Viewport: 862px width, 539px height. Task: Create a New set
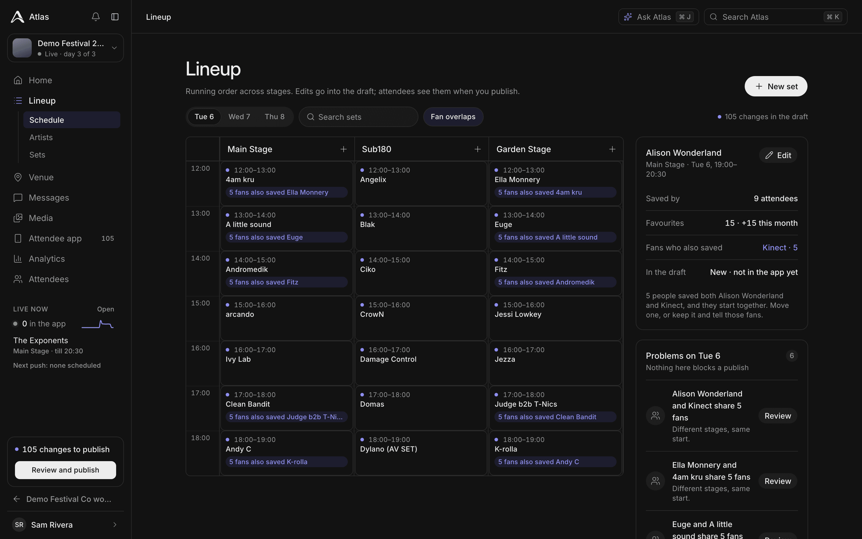(x=776, y=86)
